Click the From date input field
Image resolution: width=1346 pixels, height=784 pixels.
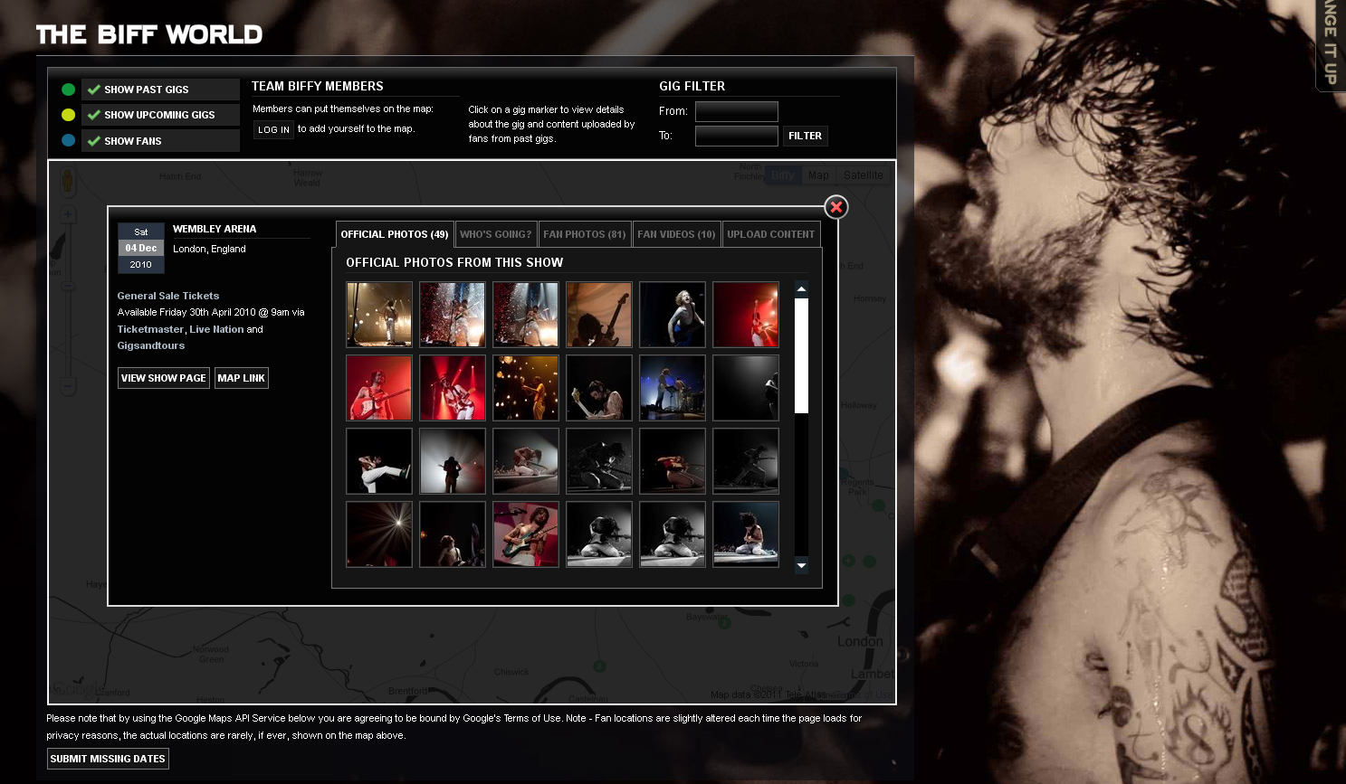tap(737, 111)
